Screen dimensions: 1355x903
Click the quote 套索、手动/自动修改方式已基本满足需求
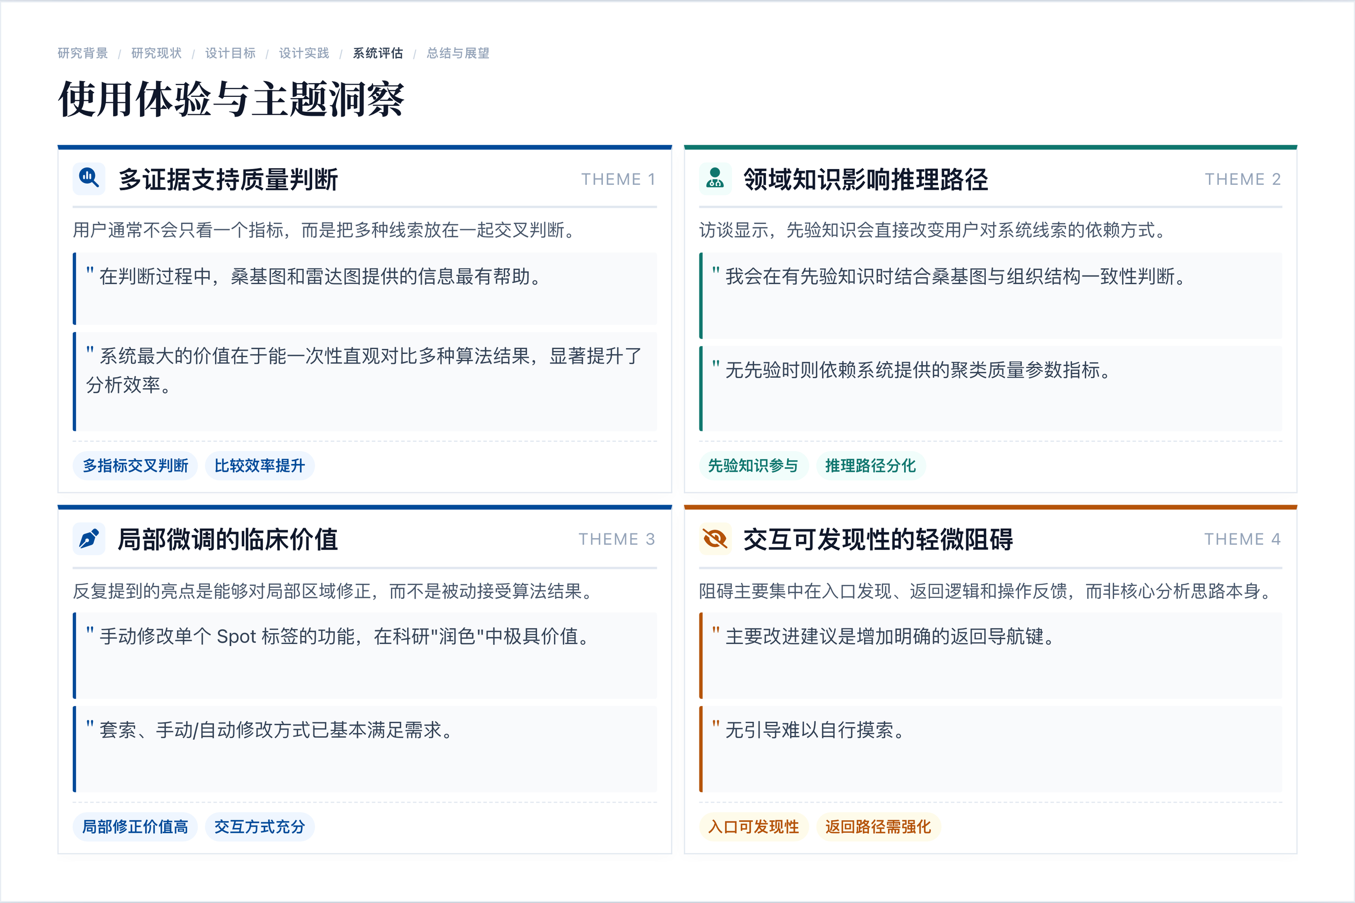click(365, 749)
